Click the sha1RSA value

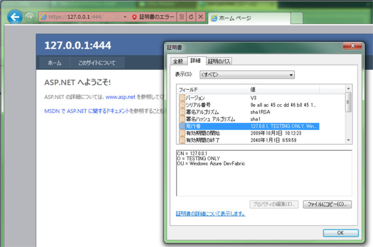pos(260,112)
